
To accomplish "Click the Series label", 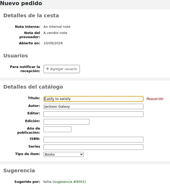I will [34, 146].
